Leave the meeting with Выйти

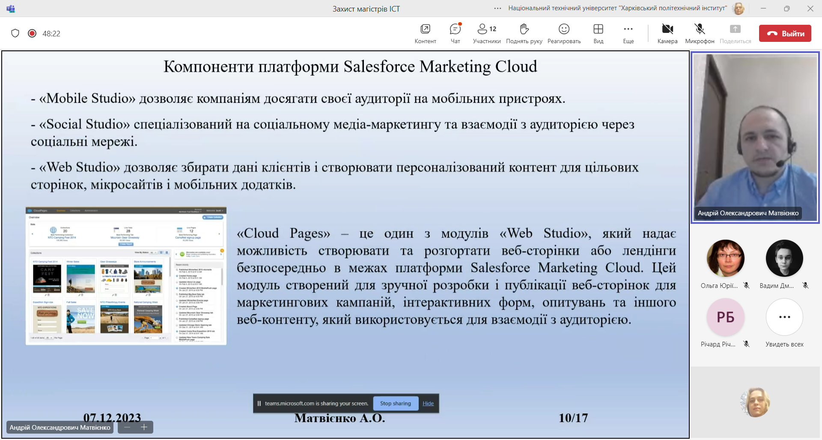[x=785, y=33]
